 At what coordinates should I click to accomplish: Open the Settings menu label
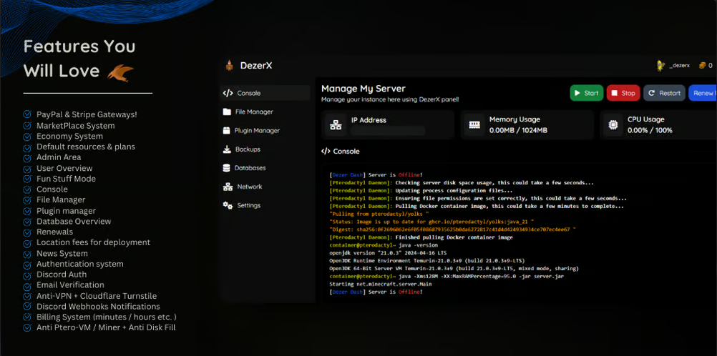click(x=249, y=206)
